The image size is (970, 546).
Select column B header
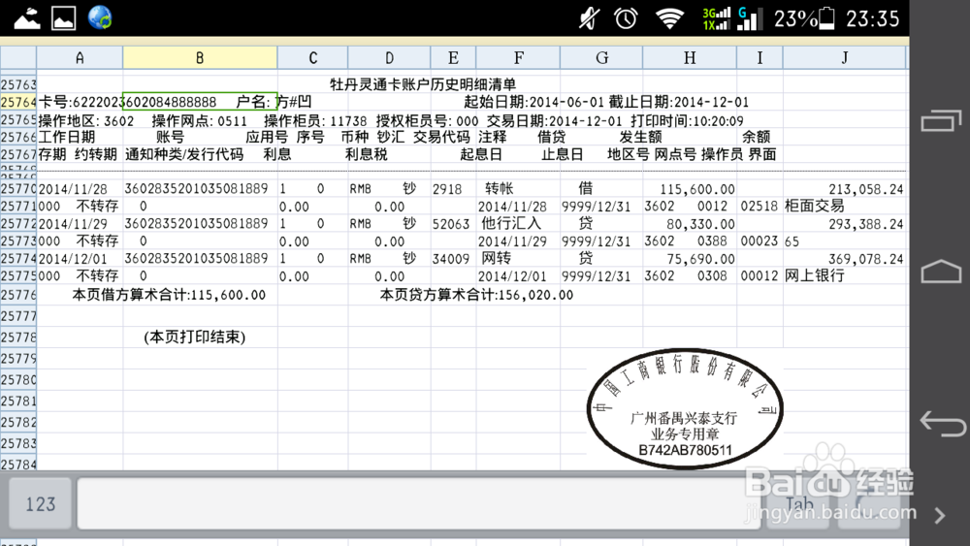[x=200, y=57]
